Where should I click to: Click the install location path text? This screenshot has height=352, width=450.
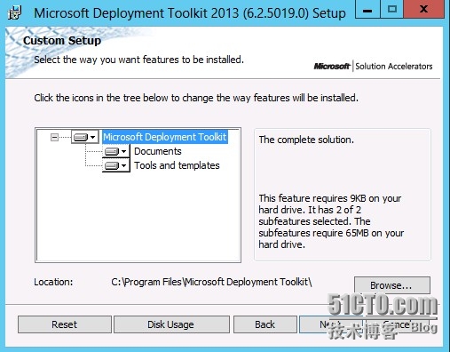(211, 282)
